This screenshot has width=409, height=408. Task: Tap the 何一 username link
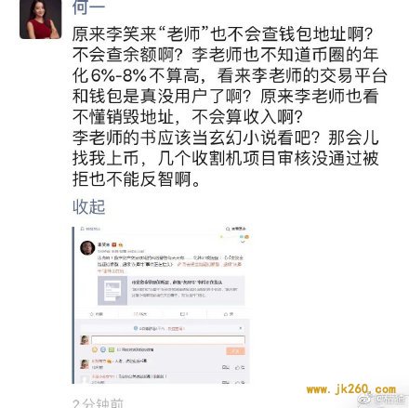click(88, 7)
